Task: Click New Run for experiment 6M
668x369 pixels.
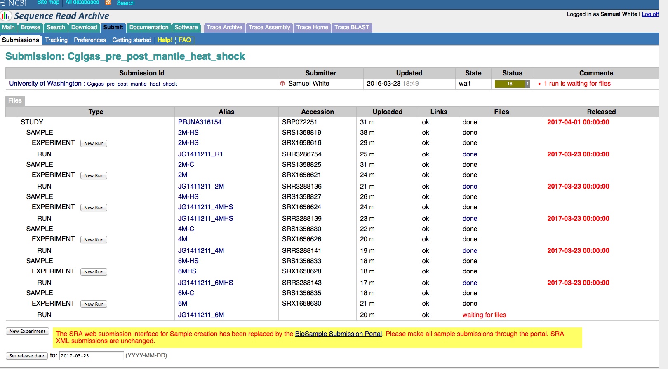Action: coord(94,304)
